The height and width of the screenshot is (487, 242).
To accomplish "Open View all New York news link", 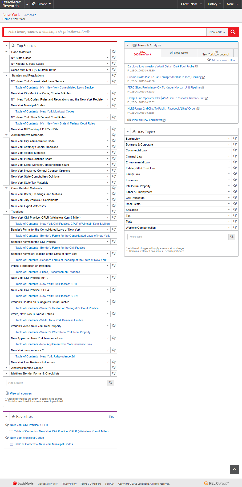I will pyautogui.click(x=147, y=120).
